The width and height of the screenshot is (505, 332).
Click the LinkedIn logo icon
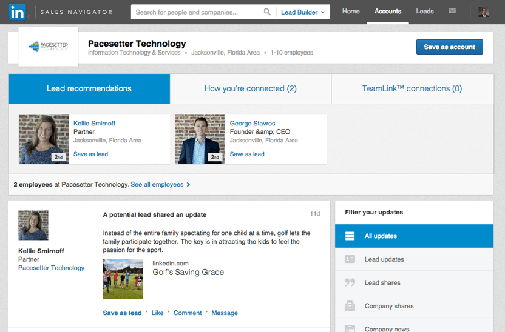(x=18, y=12)
